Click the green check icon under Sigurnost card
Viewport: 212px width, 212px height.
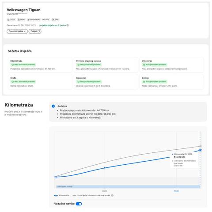[x=78, y=82]
